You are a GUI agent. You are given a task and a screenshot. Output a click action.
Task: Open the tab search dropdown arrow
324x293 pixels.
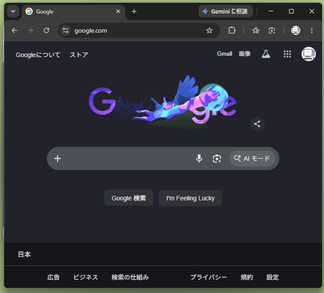[x=13, y=12]
